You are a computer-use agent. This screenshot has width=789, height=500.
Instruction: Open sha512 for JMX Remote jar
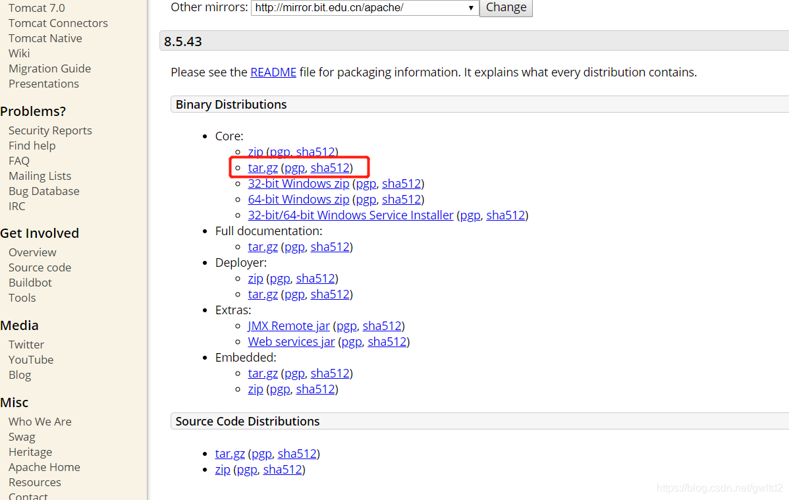pyautogui.click(x=382, y=326)
